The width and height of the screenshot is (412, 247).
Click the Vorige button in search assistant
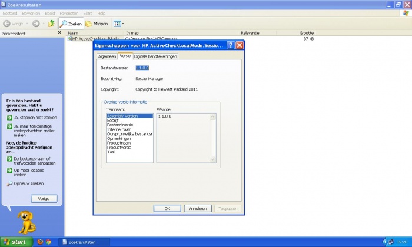click(x=44, y=198)
